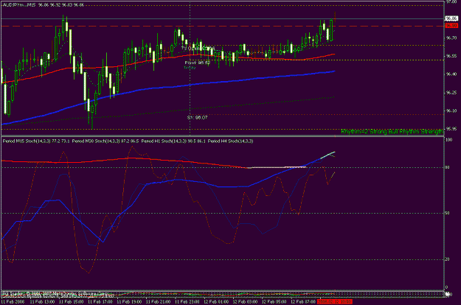Click the thick red stochastic line in the indicator window
This screenshot has height=305, width=461.
click(x=132, y=158)
